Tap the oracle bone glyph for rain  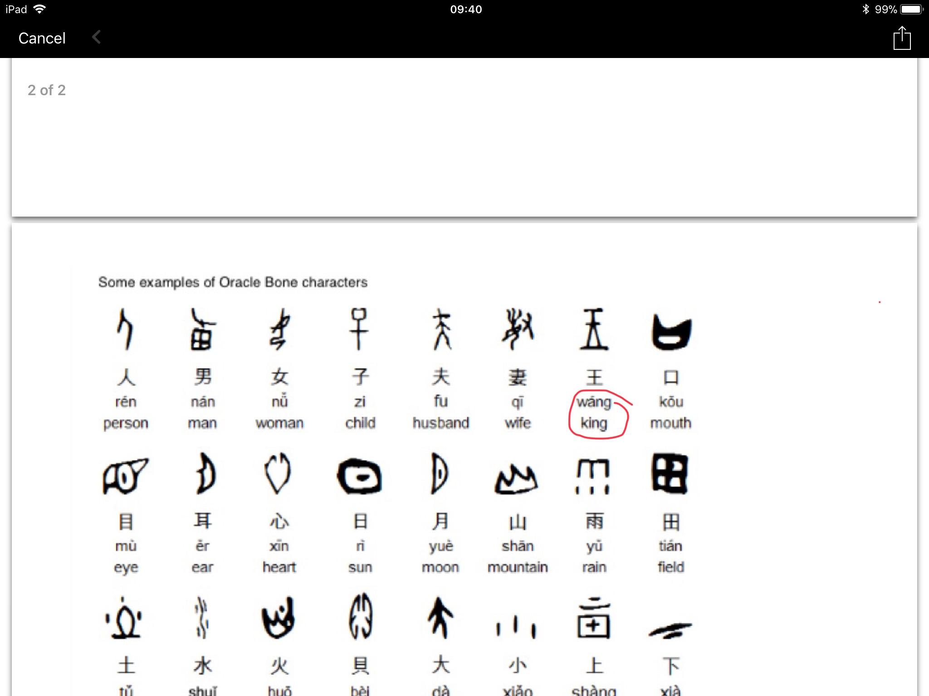point(593,476)
